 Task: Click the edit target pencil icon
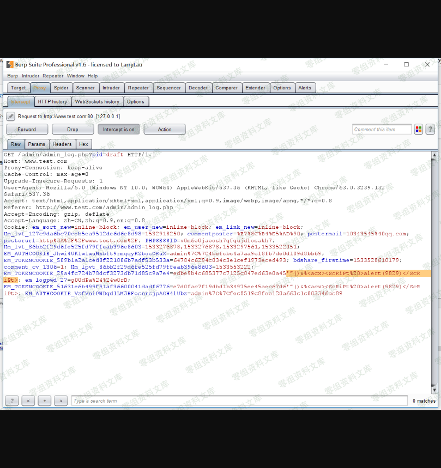click(x=10, y=116)
